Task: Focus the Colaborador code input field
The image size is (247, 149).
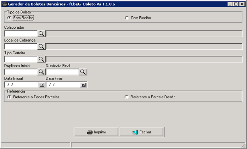Action: click(21, 34)
